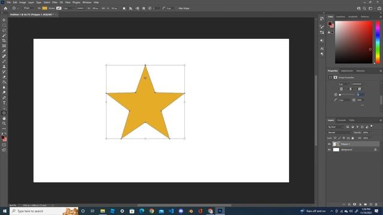This screenshot has height=215, width=383.
Task: Select the Frame tool
Action: point(4,46)
